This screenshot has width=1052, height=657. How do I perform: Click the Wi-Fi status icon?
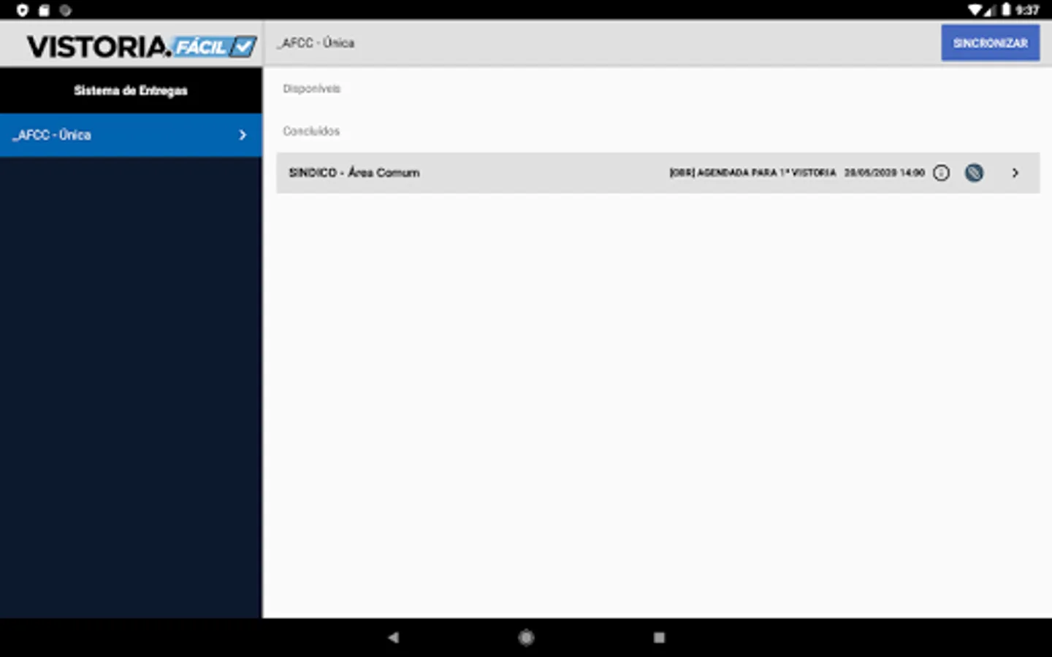coord(975,9)
